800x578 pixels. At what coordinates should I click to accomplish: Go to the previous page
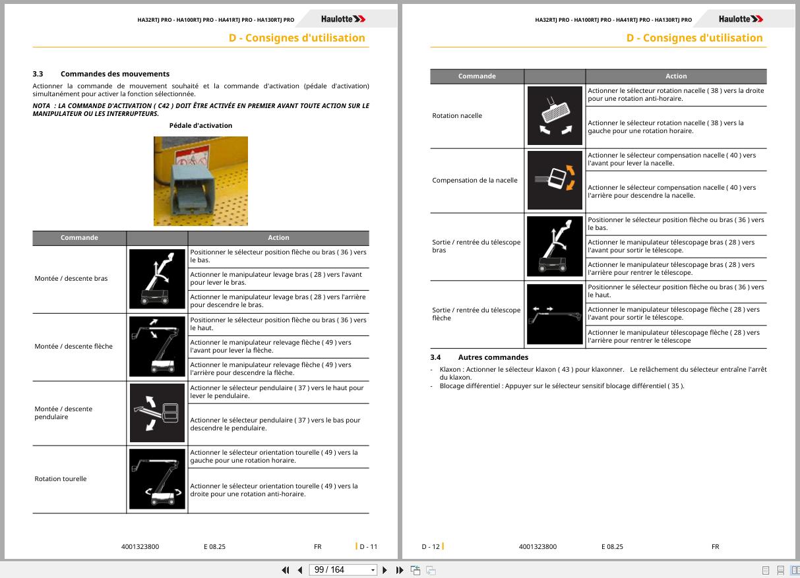coord(300,570)
